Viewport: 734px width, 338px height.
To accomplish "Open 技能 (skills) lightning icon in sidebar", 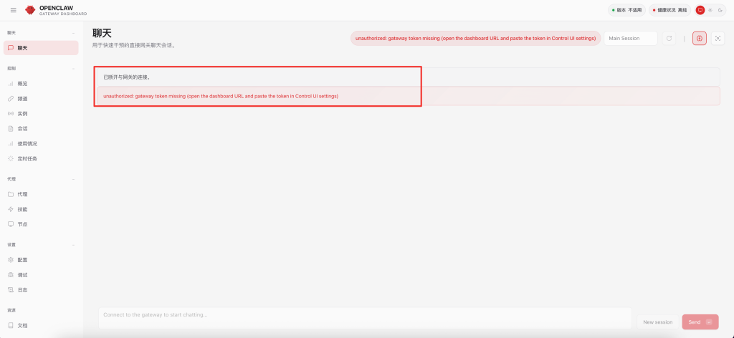I will (11, 209).
